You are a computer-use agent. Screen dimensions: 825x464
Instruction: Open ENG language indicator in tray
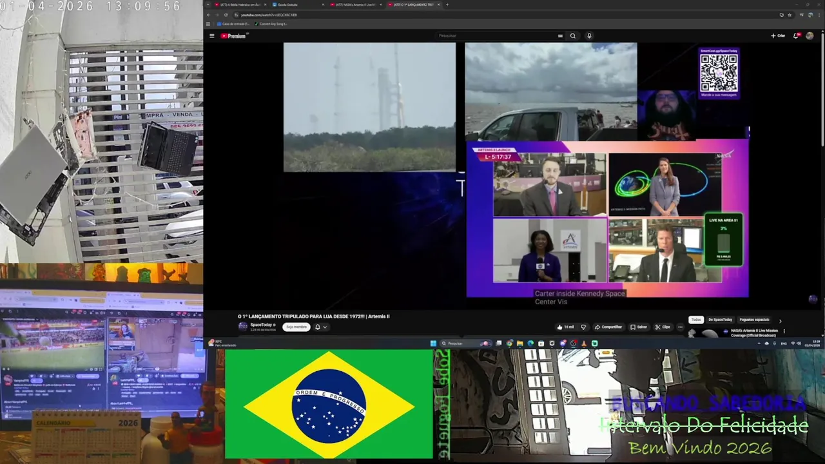coord(784,343)
